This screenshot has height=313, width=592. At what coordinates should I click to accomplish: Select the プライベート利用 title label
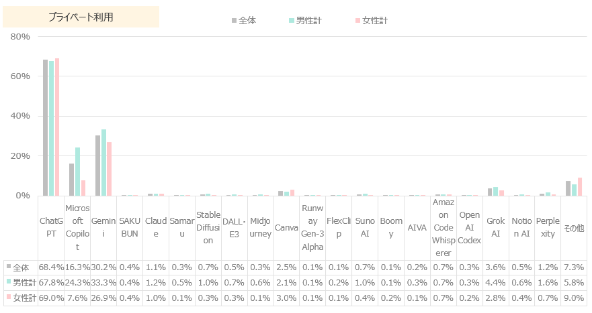pyautogui.click(x=81, y=17)
